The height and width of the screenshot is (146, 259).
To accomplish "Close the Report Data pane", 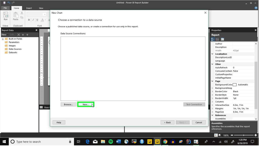I will 36,30.
